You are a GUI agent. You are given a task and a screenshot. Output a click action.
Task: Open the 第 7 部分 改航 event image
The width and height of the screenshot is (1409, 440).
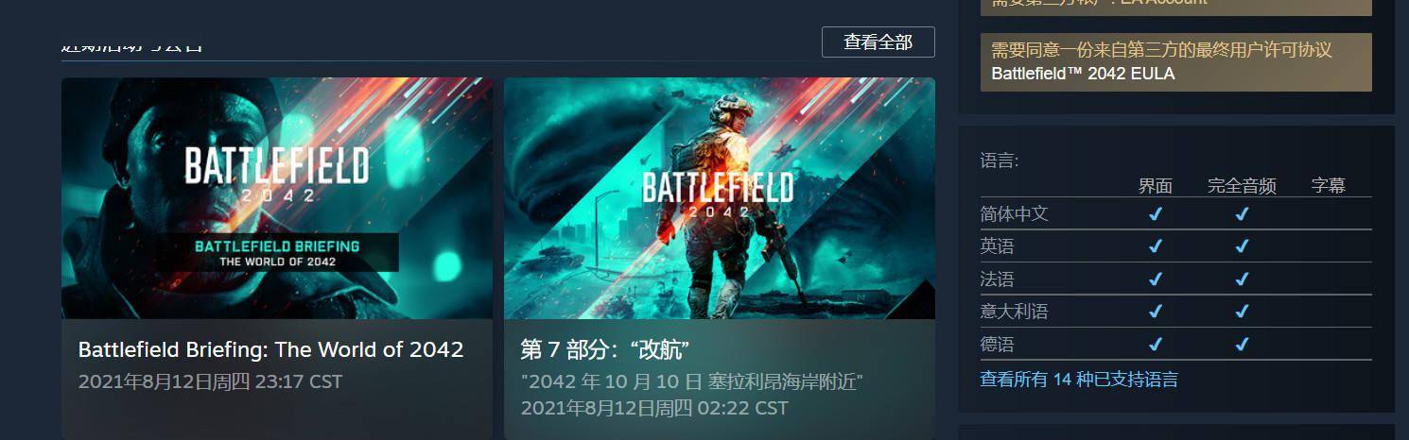tap(720, 198)
